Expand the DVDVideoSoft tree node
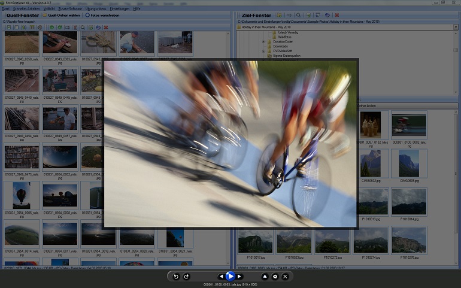 point(263,51)
